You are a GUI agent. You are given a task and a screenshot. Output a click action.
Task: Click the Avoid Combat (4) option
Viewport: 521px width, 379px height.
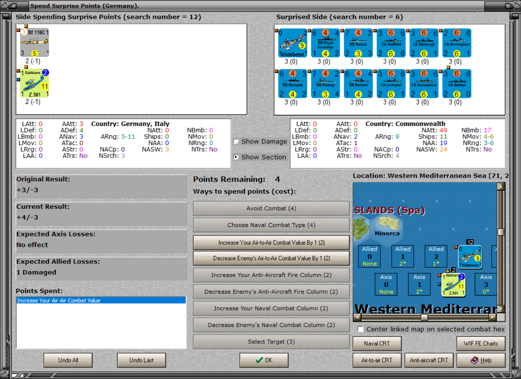(x=271, y=209)
